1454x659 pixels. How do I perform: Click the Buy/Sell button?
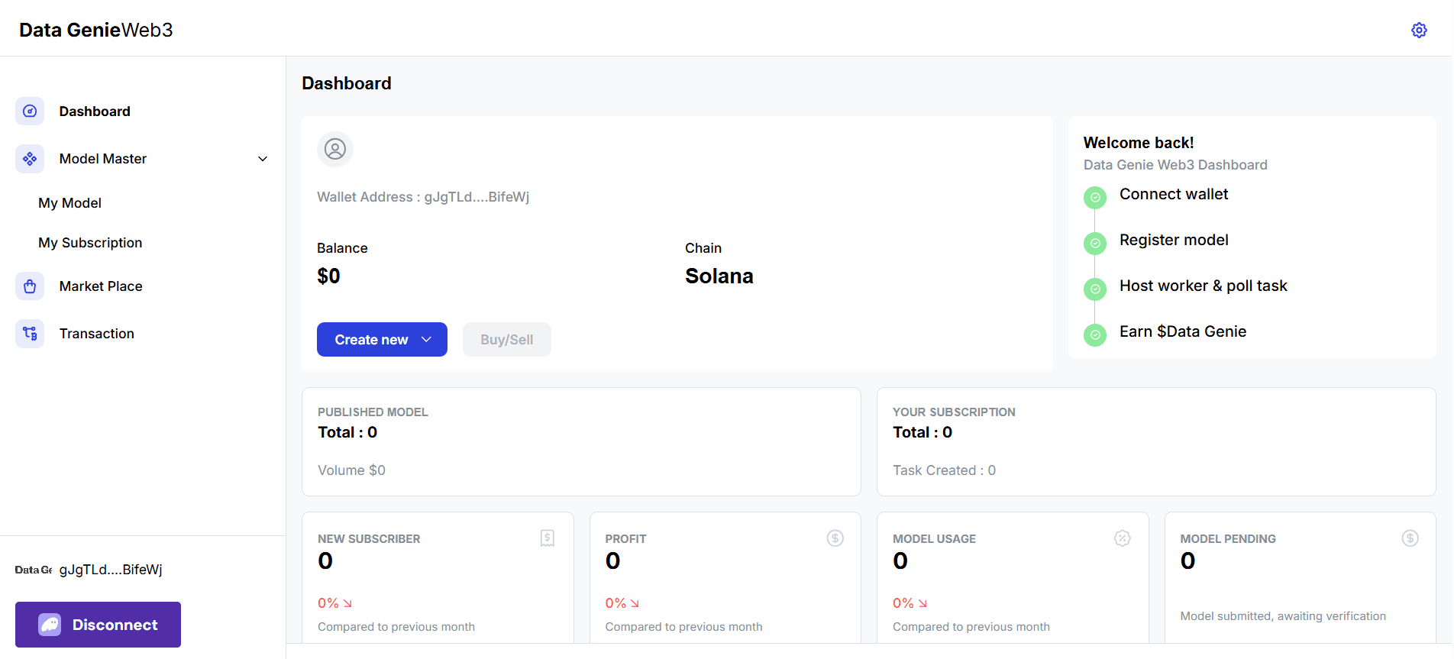coord(507,339)
